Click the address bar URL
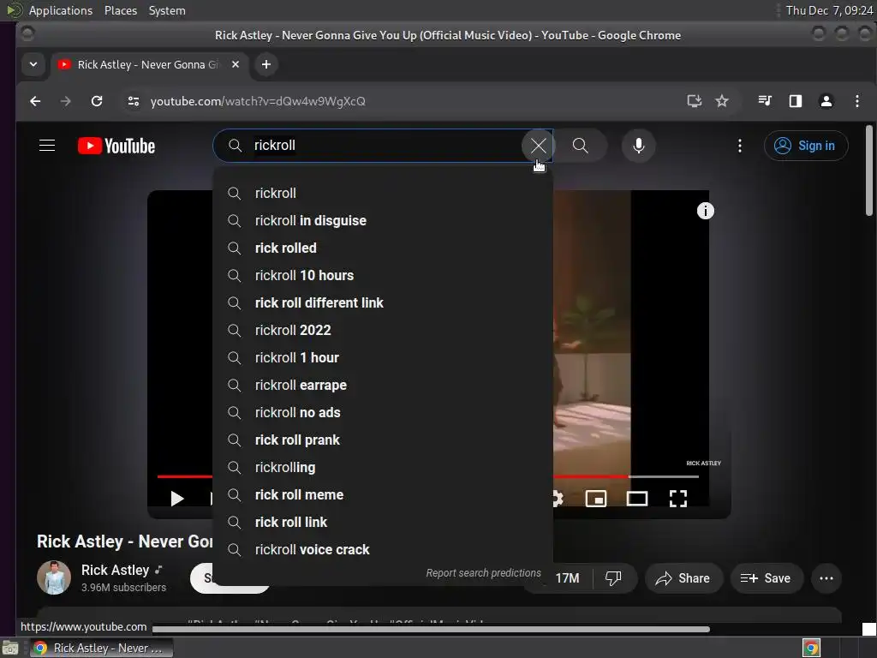The height and width of the screenshot is (658, 877). 258,101
